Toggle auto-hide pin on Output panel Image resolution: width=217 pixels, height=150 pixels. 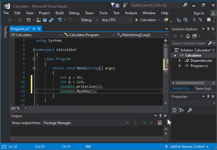click(160, 116)
